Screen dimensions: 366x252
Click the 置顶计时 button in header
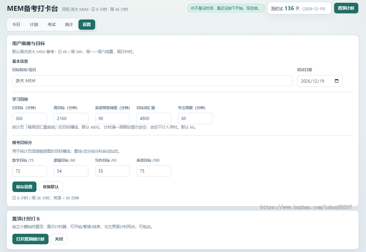tap(346, 8)
